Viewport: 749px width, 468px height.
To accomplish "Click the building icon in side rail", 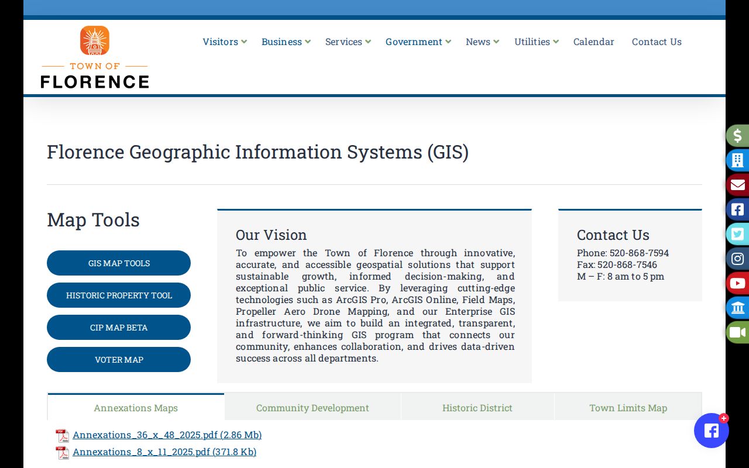I will pos(737,160).
